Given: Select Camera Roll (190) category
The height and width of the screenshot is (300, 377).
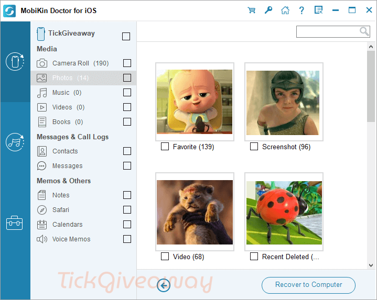Looking at the screenshot, I should pos(83,63).
